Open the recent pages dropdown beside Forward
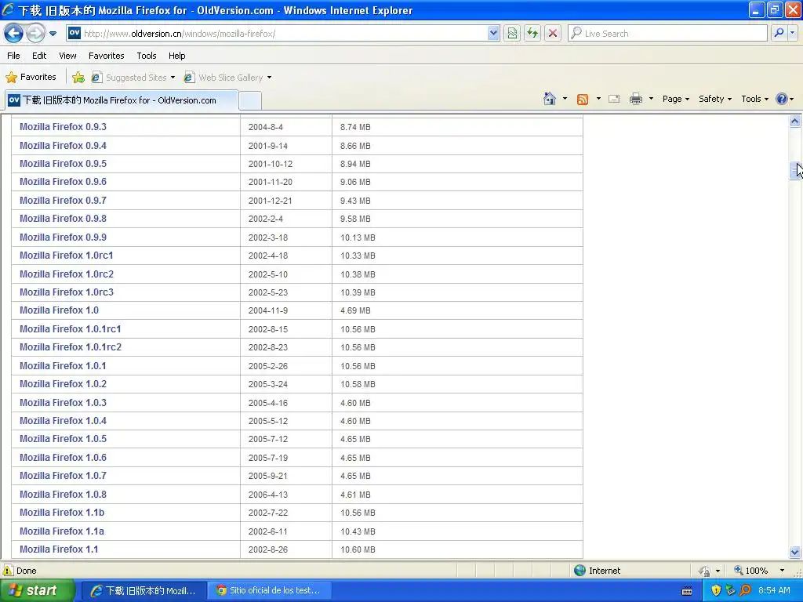 (53, 34)
